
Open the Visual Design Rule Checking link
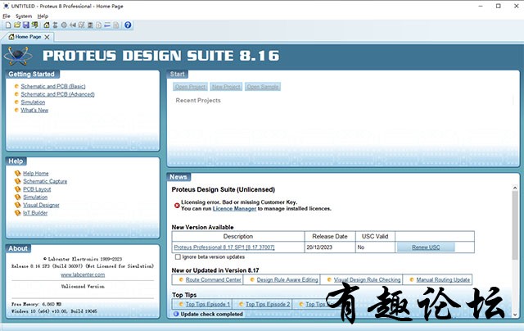pyautogui.click(x=367, y=279)
